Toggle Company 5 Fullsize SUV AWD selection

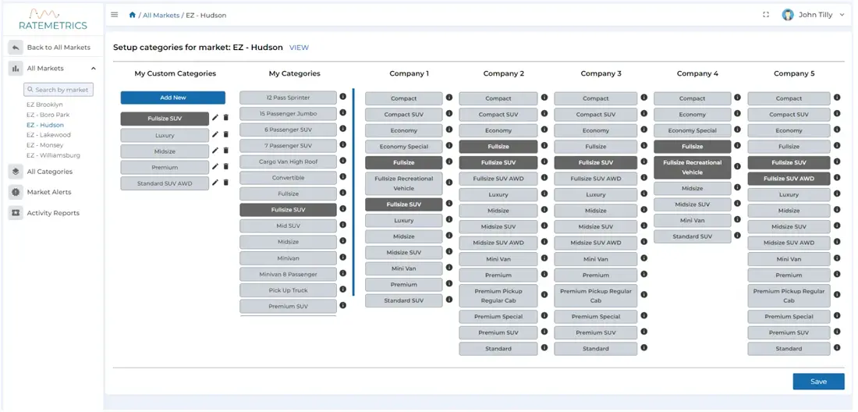pos(788,179)
